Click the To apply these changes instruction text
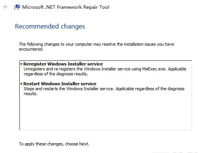Screen dimensions: 198x153 54,144
